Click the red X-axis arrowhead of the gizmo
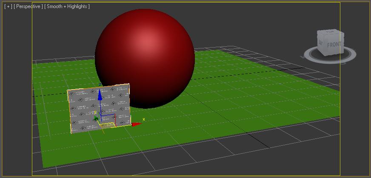 click(137, 124)
